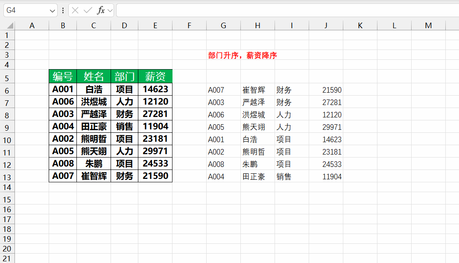Select column E header
459x263 pixels.
point(155,26)
